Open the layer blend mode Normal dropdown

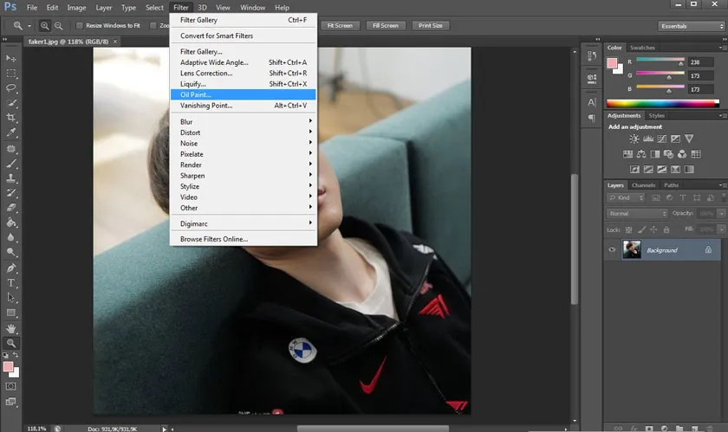[x=637, y=213]
